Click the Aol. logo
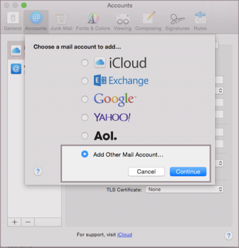This screenshot has width=239, height=248. [x=105, y=136]
